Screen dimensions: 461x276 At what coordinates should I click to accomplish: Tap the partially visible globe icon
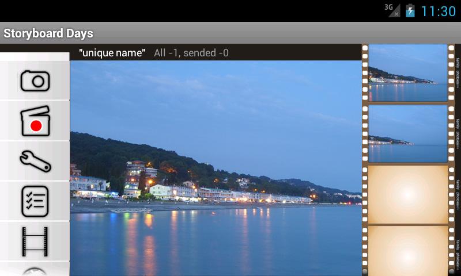[35, 271]
